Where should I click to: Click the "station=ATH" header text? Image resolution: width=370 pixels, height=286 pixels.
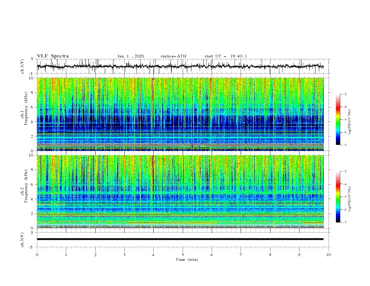point(173,56)
